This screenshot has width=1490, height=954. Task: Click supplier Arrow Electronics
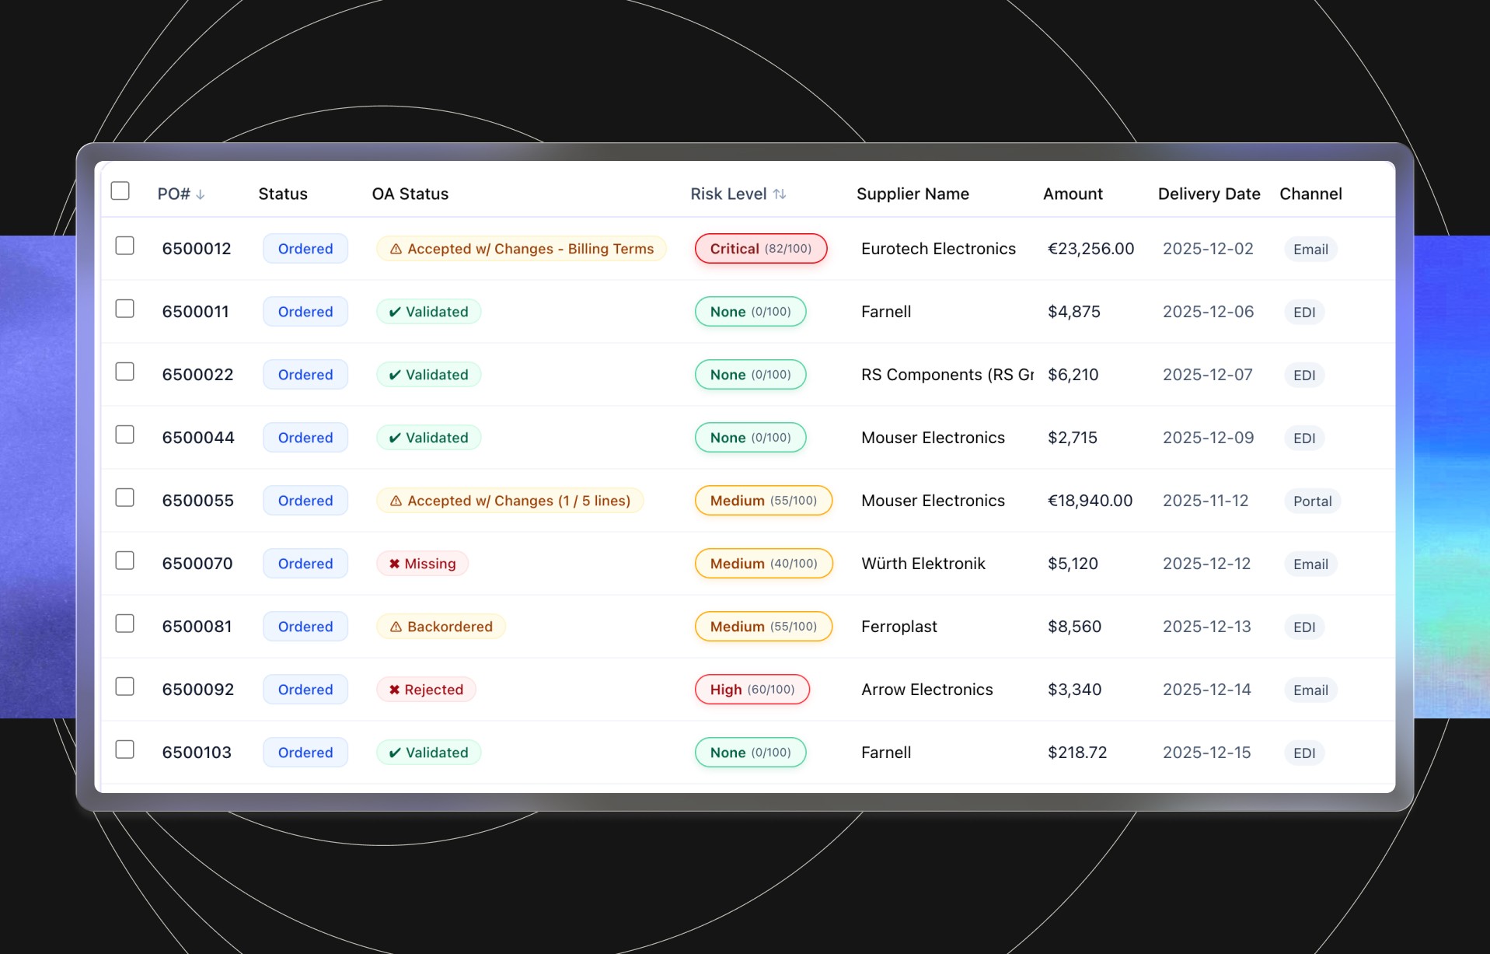[927, 690]
